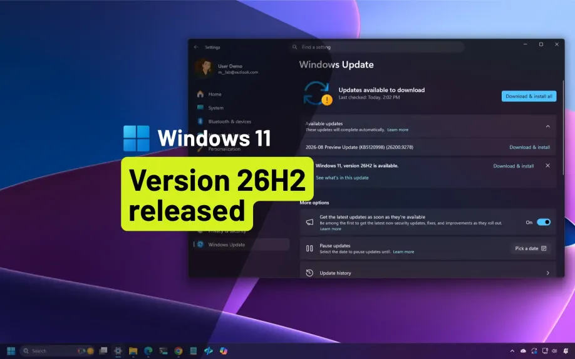Click the Settings gear on the taskbar
The width and height of the screenshot is (575, 359).
tap(118, 351)
